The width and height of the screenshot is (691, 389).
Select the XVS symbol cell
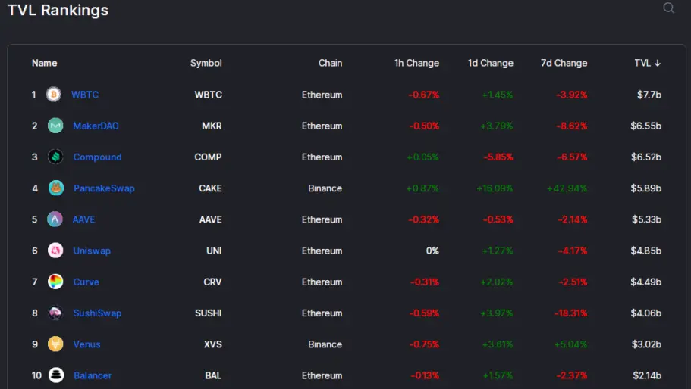(213, 344)
